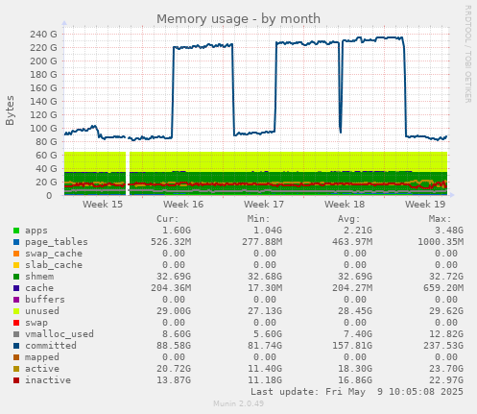The height and width of the screenshot is (414, 477).
Task: Click the 'buffers' legend label
Action: 45,300
